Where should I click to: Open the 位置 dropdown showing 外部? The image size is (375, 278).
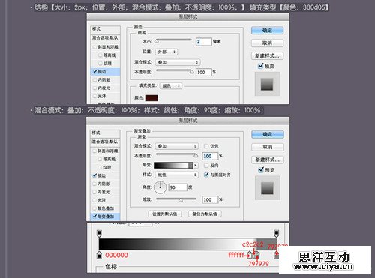coord(166,52)
